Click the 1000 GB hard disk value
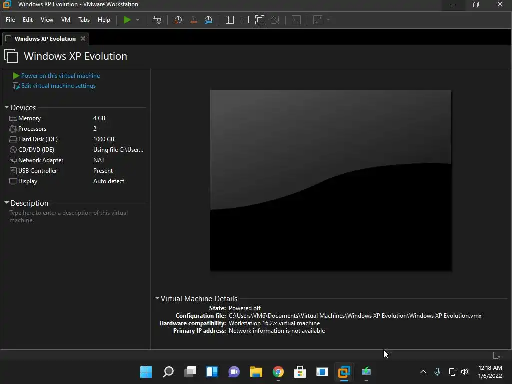This screenshot has height=384, width=512. 104,139
